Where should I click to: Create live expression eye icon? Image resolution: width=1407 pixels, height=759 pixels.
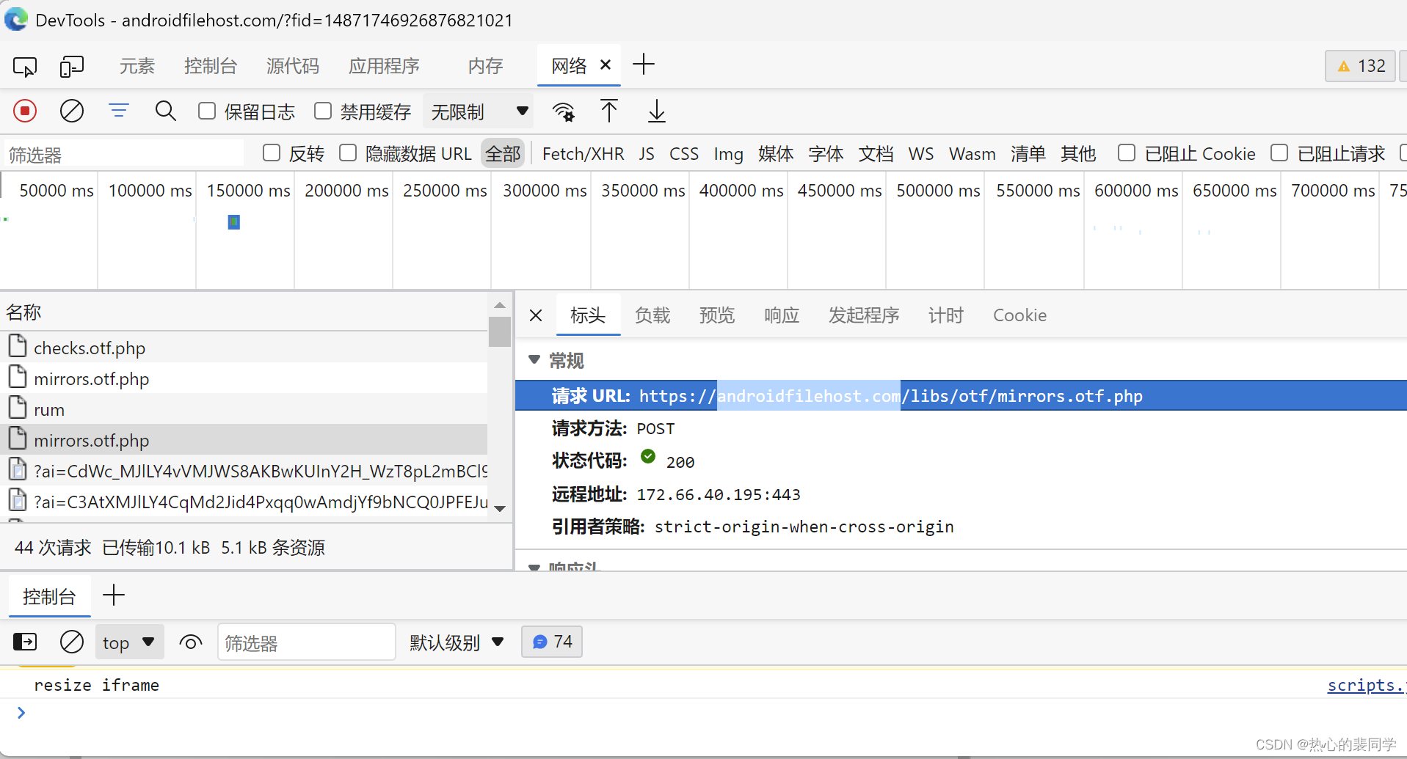[191, 643]
